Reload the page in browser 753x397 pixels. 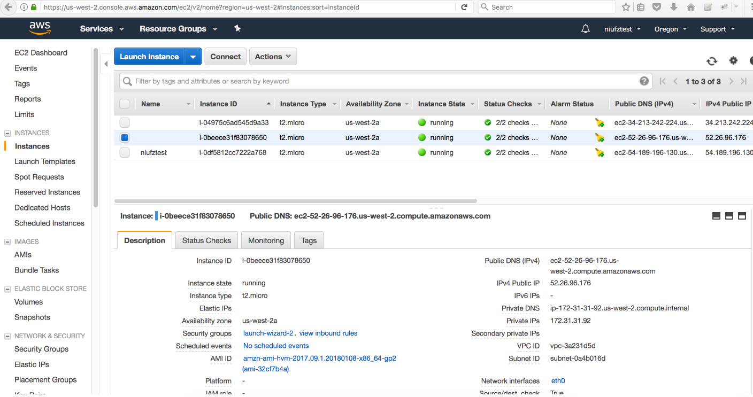coord(464,7)
